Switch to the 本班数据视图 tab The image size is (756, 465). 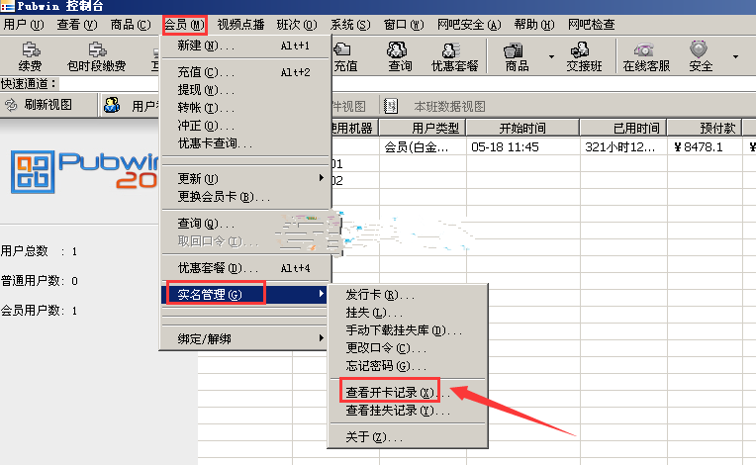[447, 106]
